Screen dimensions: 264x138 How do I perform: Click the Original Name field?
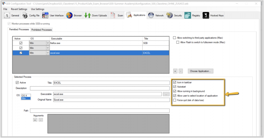(112, 100)
